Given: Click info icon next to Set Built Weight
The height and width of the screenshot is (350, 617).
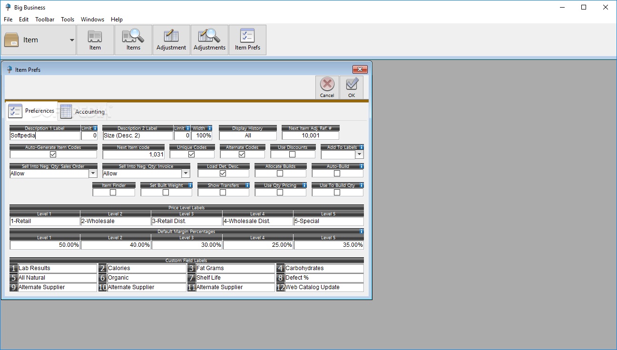Looking at the screenshot, I should tap(190, 185).
